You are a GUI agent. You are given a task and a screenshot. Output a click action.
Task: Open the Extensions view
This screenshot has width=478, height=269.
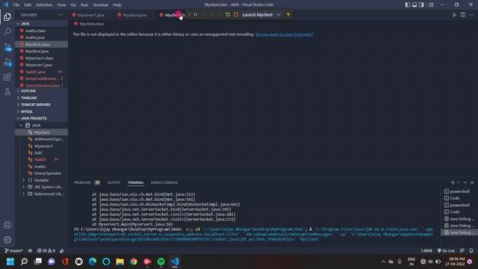coord(7,77)
